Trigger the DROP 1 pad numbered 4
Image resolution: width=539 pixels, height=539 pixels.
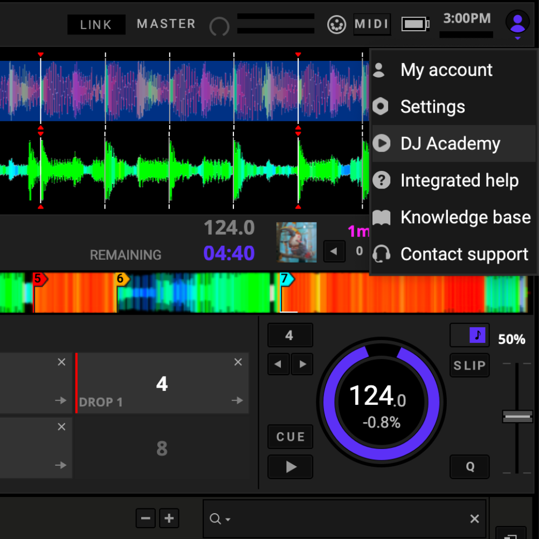tap(162, 383)
